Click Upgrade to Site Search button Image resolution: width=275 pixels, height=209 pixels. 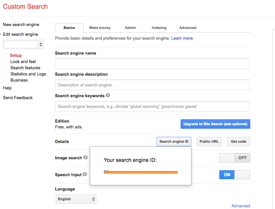point(215,124)
